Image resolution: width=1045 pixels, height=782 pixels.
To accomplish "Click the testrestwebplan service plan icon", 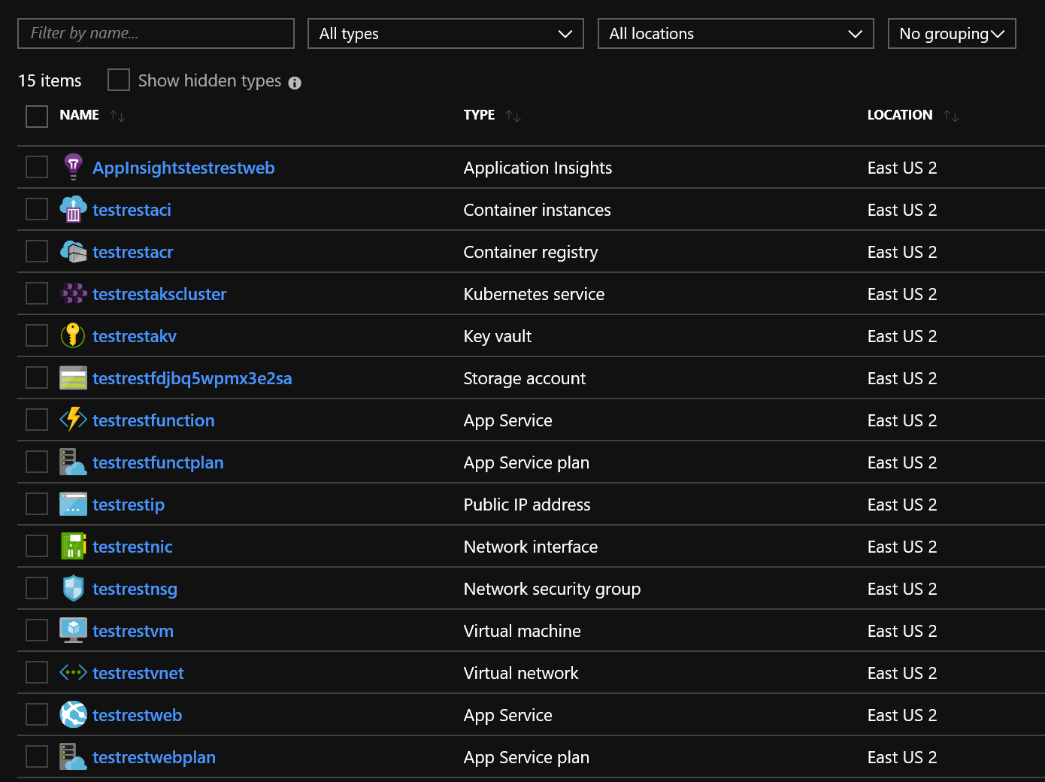I will tap(73, 756).
